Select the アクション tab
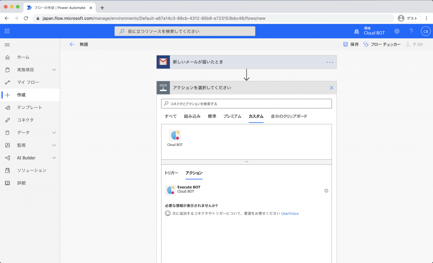 (x=194, y=173)
